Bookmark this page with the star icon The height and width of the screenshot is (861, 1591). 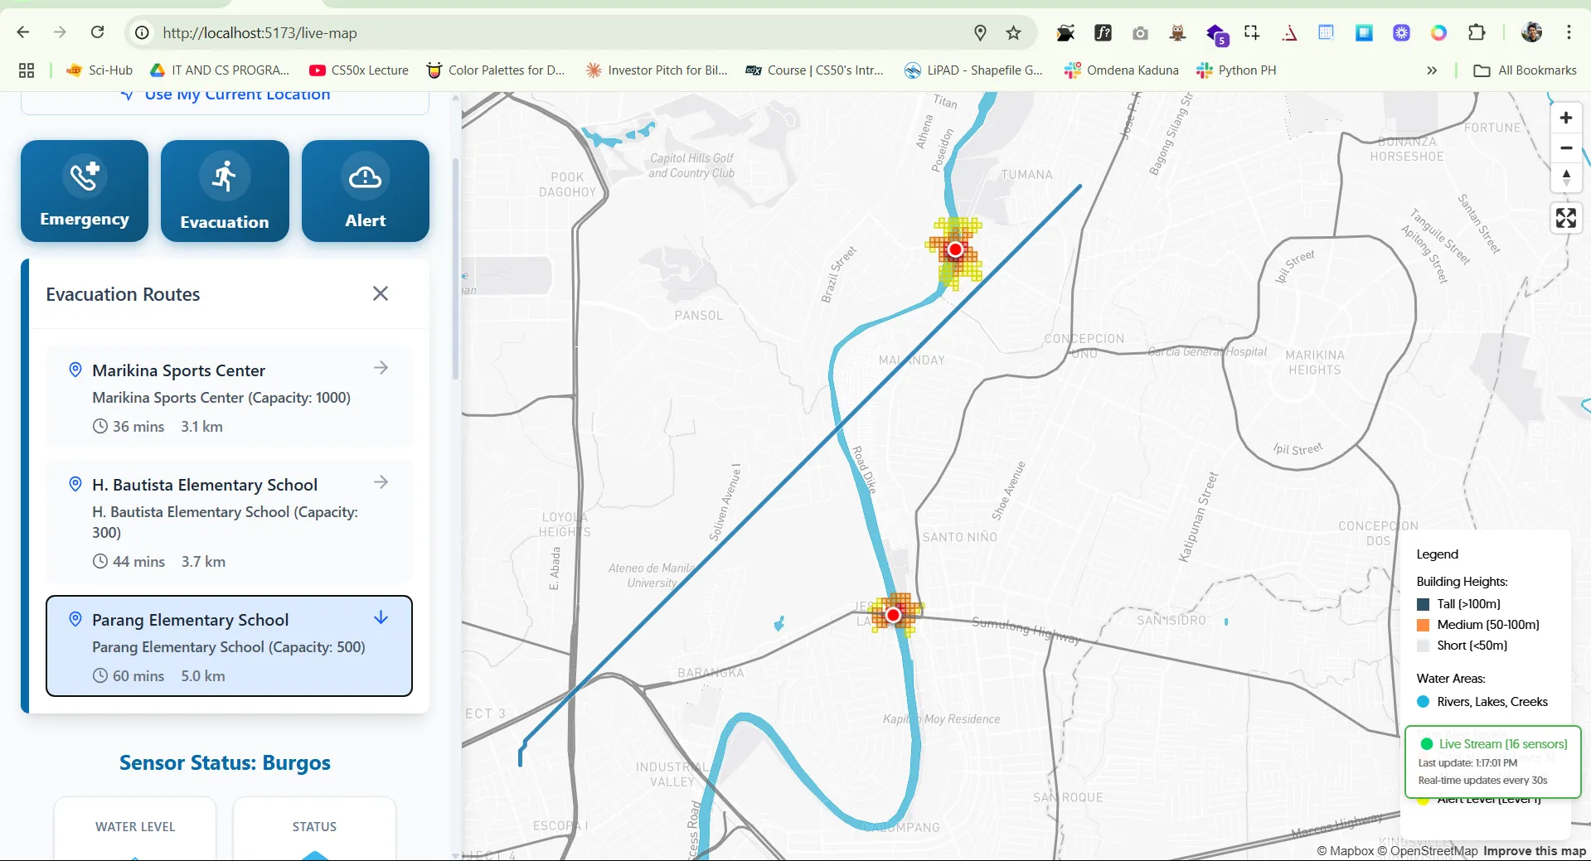(1013, 33)
